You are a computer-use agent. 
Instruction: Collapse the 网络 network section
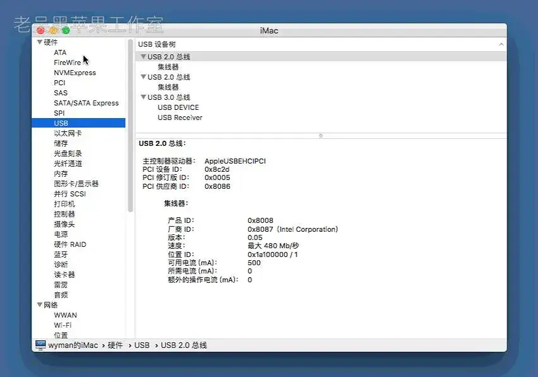(x=40, y=304)
